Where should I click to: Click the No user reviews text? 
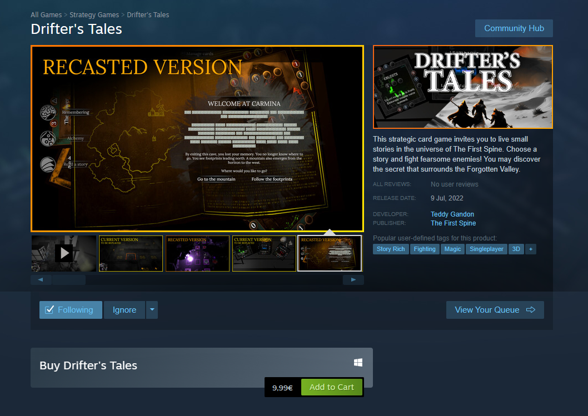454,184
